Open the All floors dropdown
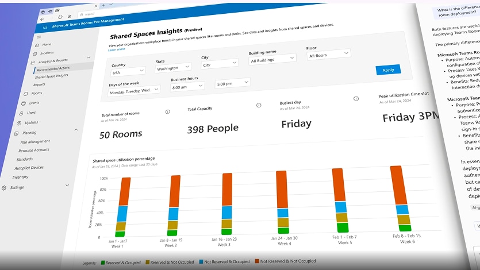The height and width of the screenshot is (270, 480). coord(328,55)
